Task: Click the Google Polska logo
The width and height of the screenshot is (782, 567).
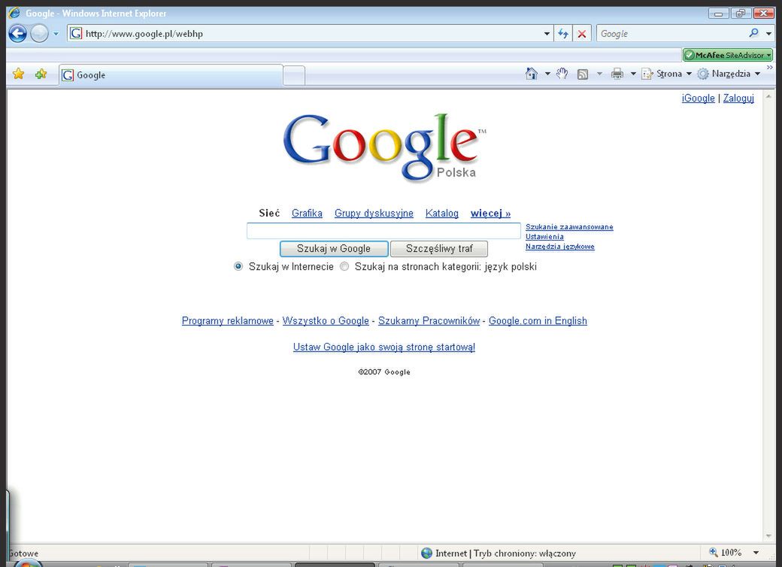Action: point(384,147)
